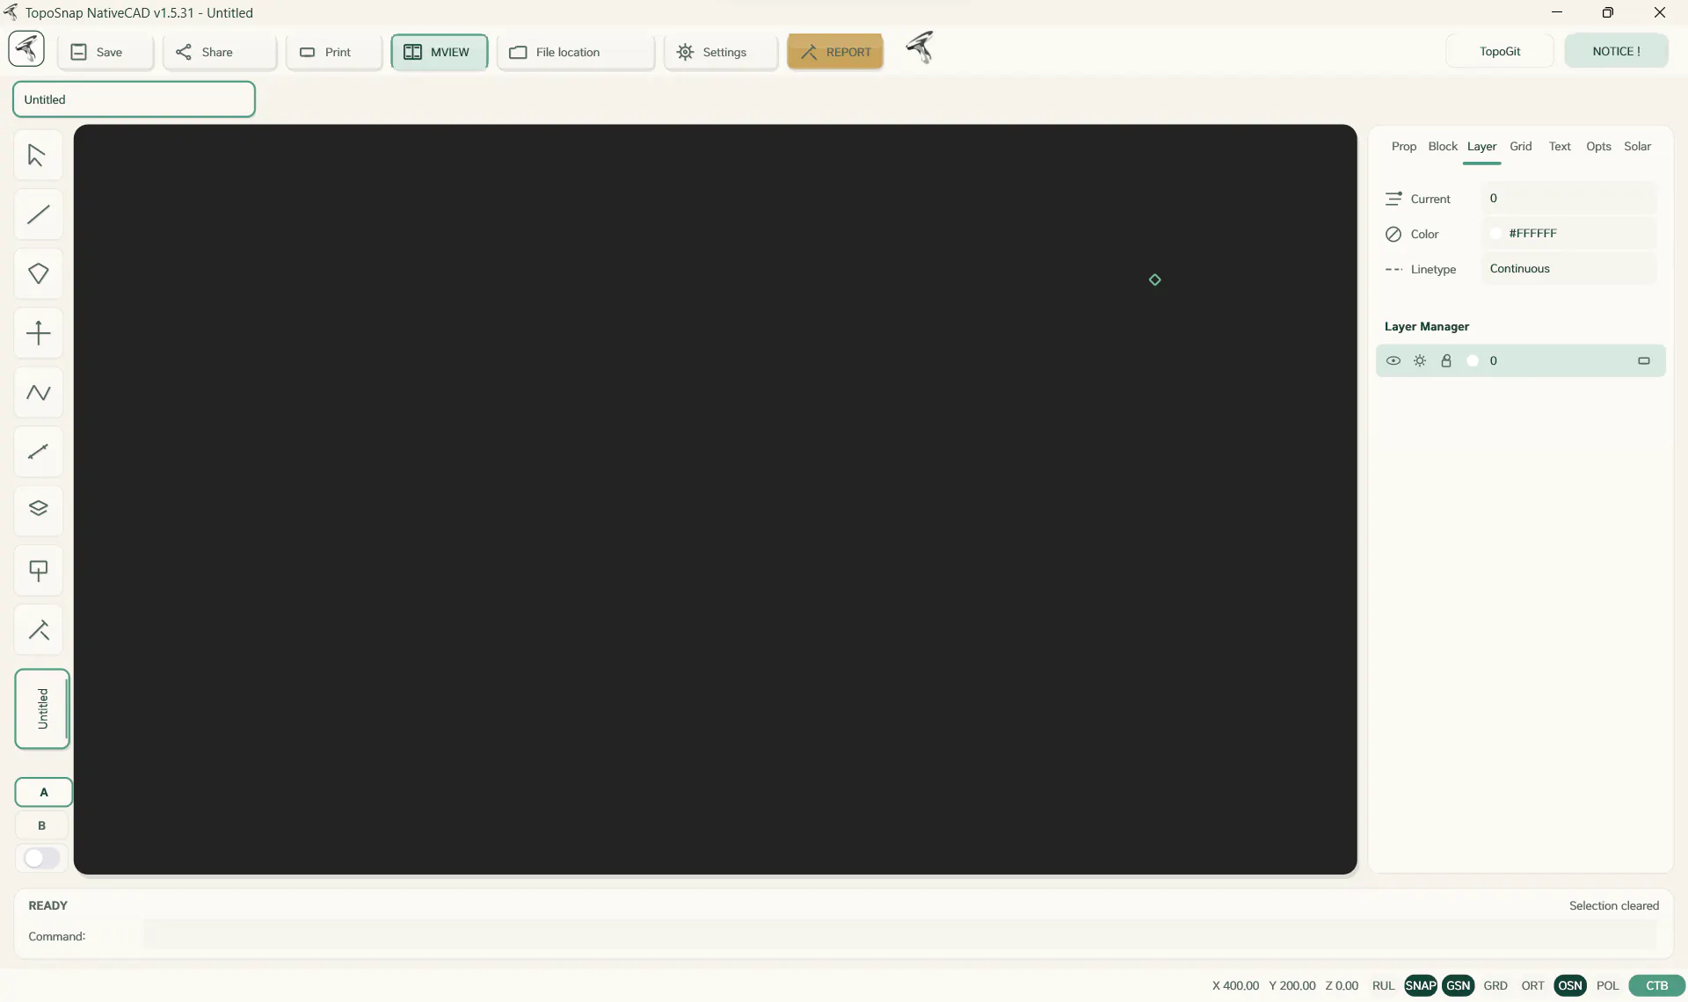Toggle ORT ortho mode in status bar
This screenshot has height=1002, width=1688.
tap(1533, 985)
